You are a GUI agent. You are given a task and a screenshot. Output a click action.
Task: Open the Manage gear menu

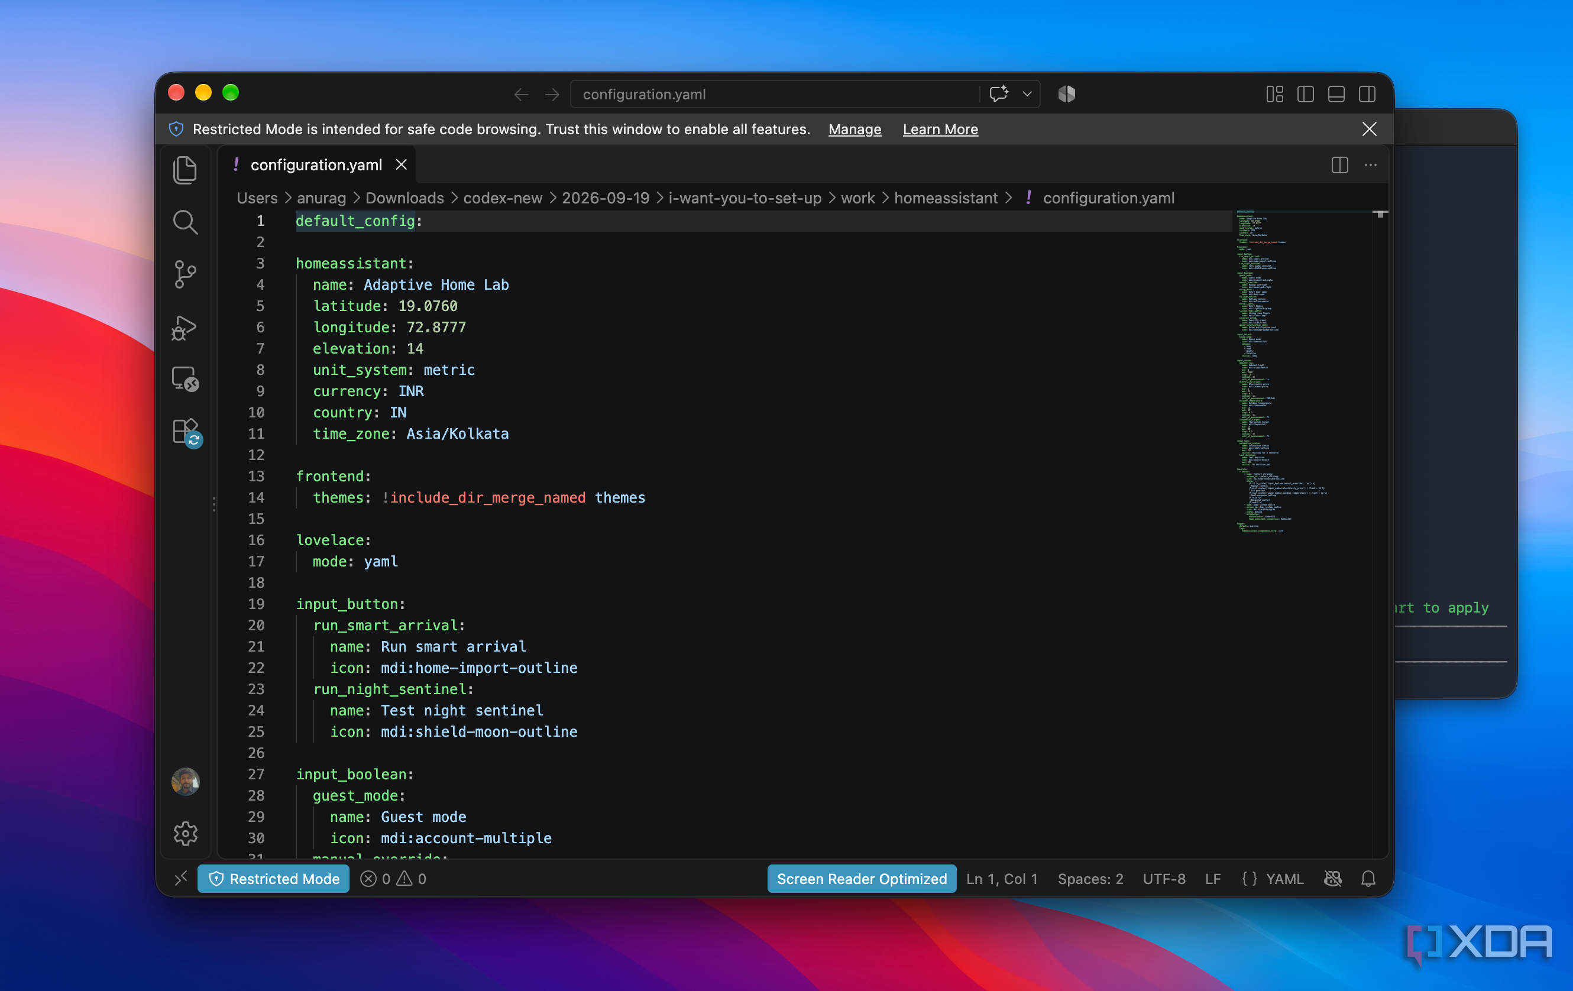click(x=186, y=833)
